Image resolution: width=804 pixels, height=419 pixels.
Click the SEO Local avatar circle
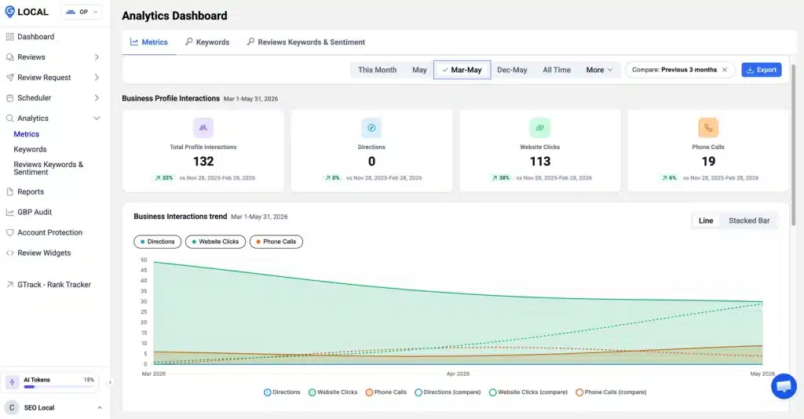point(12,408)
